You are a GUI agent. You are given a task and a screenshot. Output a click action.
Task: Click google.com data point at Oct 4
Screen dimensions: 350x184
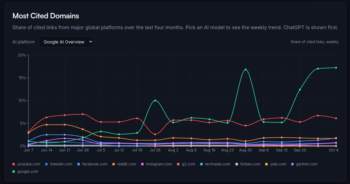[336, 68]
